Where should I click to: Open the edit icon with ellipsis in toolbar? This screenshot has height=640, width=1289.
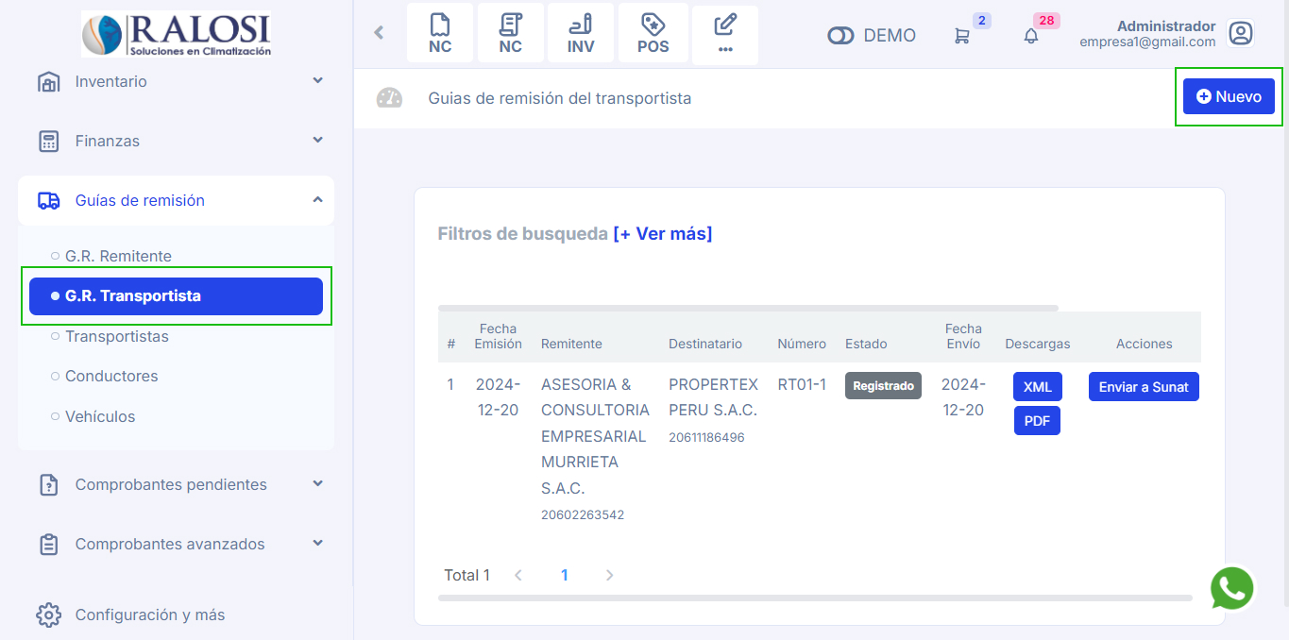[x=724, y=32]
